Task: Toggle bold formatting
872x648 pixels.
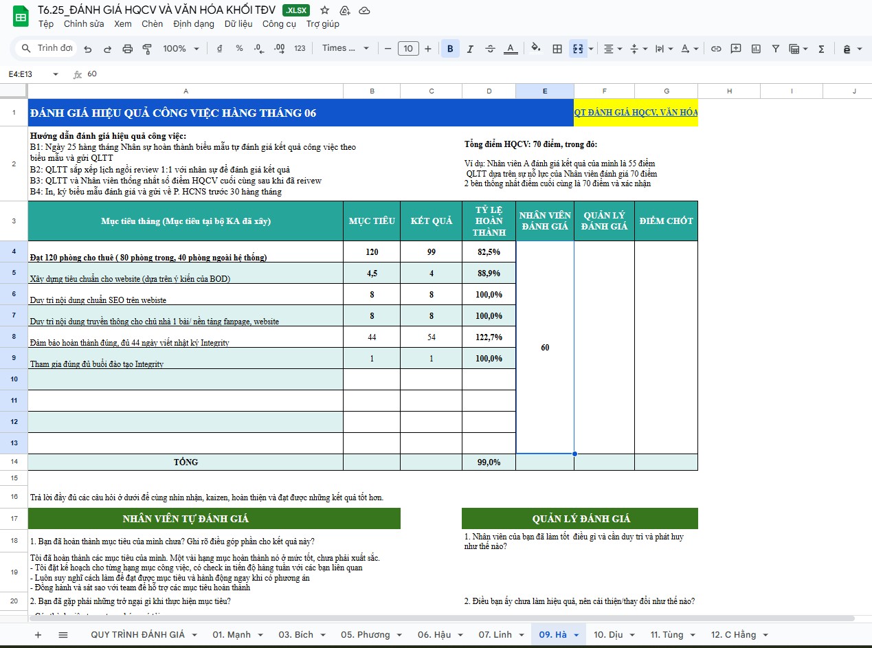Action: click(x=450, y=49)
